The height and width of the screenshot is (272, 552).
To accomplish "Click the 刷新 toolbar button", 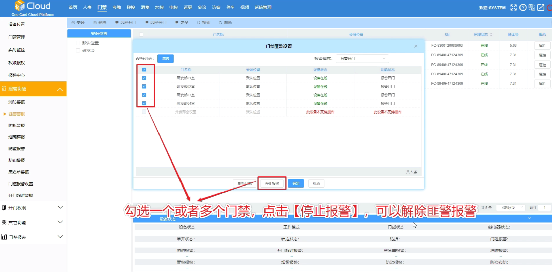I will tap(226, 23).
